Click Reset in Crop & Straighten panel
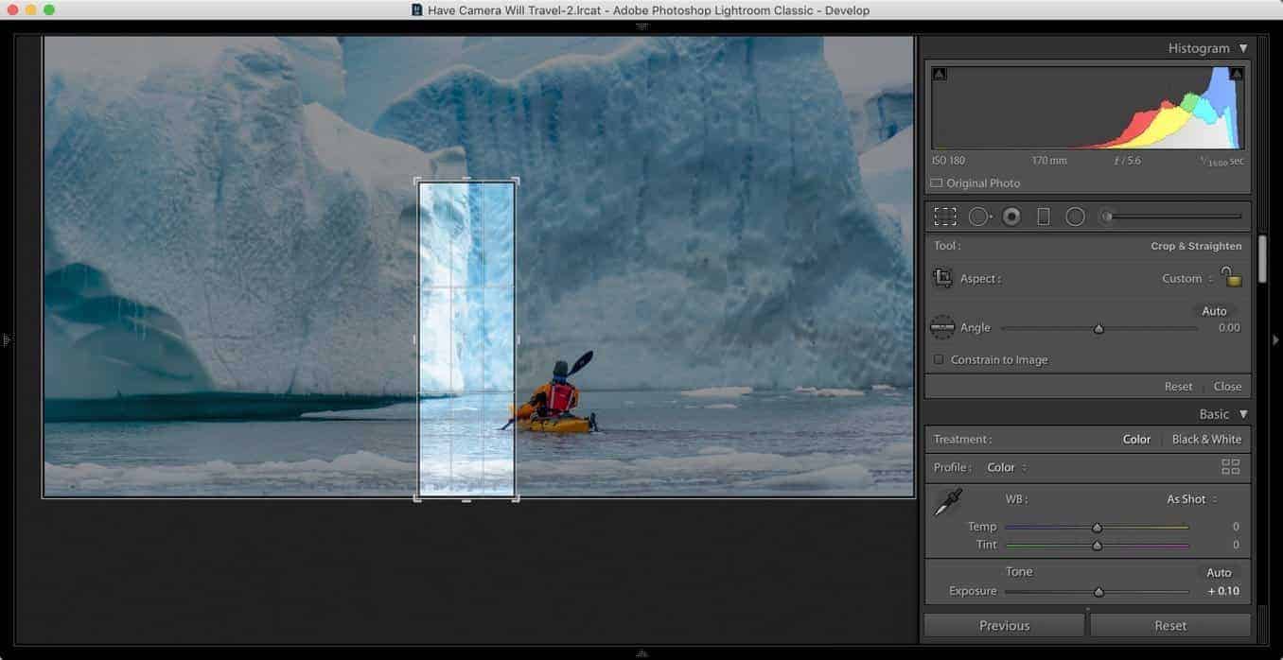The image size is (1283, 660). [1178, 386]
